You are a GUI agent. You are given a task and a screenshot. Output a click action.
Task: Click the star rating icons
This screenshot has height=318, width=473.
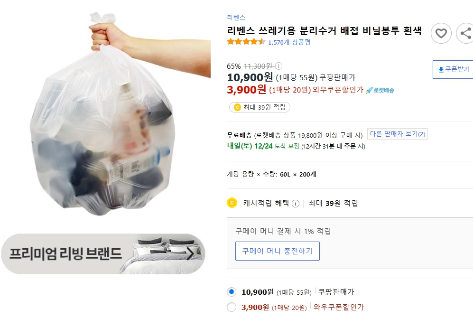click(x=246, y=42)
